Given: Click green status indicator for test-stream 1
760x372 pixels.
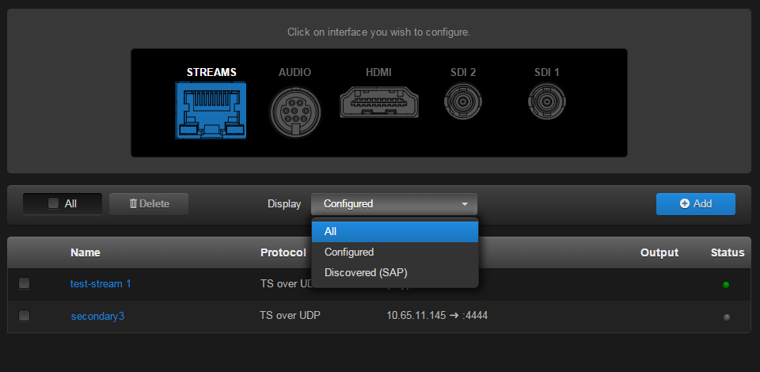Looking at the screenshot, I should [726, 284].
